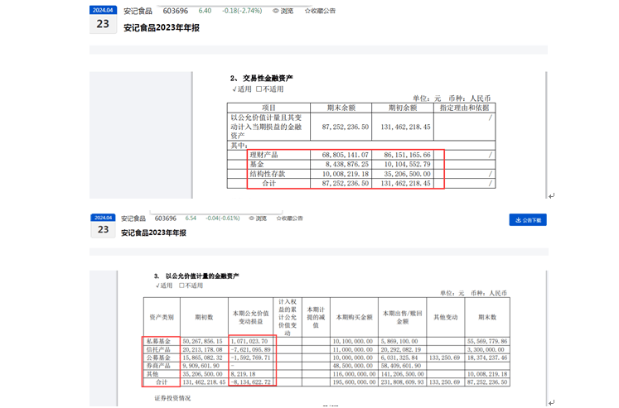This screenshot has width=619, height=408.
Task: Click the value -1,592,769.71
Action: coord(251,358)
